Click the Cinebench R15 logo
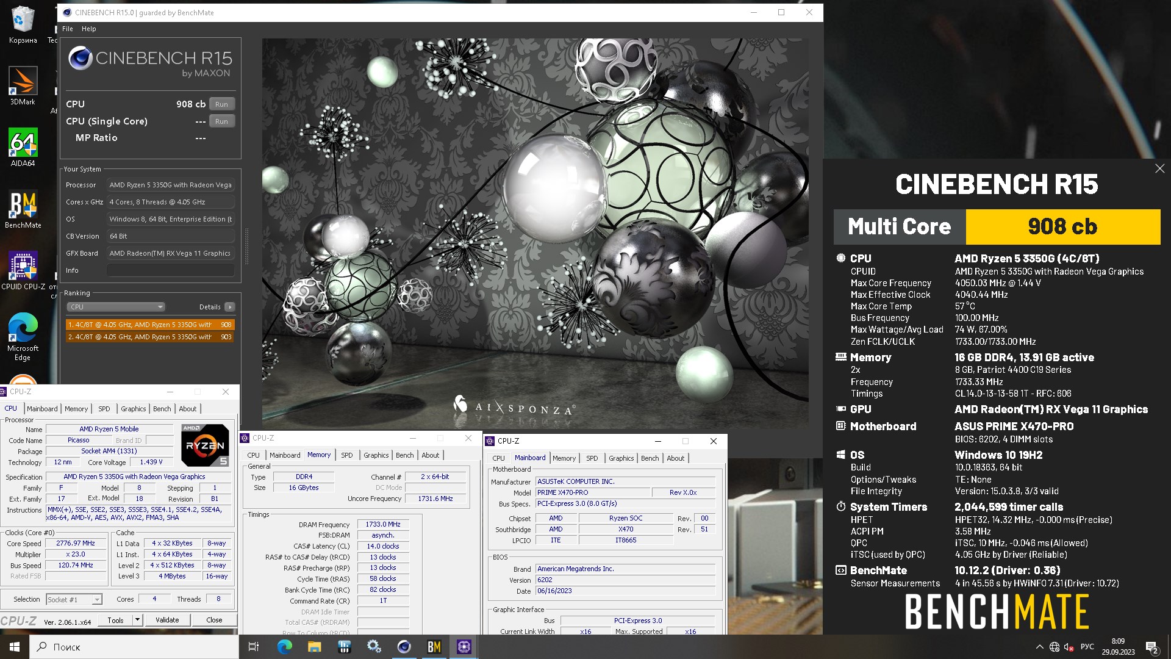This screenshot has width=1171, height=659. point(150,62)
